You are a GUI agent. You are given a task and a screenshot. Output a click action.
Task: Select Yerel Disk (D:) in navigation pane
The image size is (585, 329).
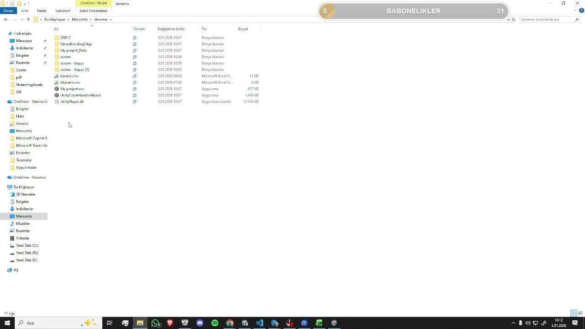[x=27, y=253]
